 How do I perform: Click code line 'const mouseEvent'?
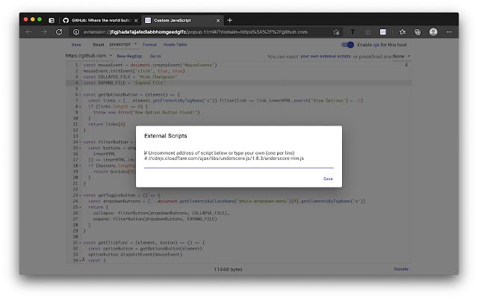click(x=150, y=65)
